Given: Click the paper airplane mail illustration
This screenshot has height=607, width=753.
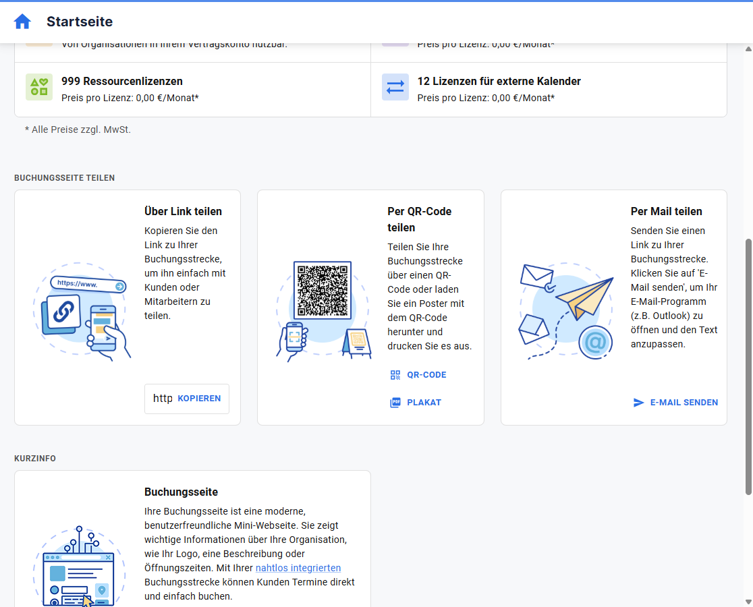Looking at the screenshot, I should pos(567,311).
